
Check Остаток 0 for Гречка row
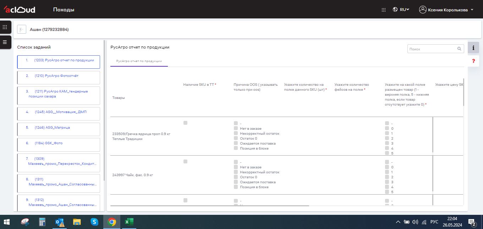(236, 138)
